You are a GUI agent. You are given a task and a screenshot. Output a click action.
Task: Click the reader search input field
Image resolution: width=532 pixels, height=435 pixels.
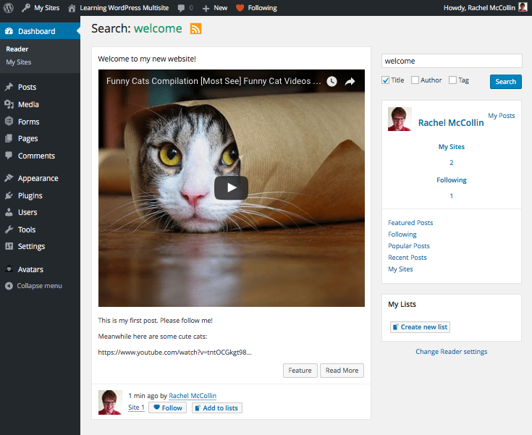click(452, 61)
